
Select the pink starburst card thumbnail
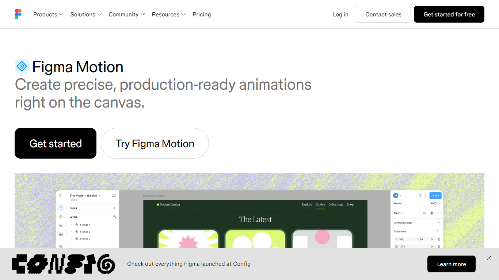pos(188,239)
